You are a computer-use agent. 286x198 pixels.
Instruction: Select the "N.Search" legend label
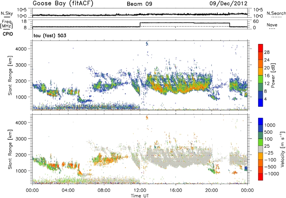pos(276,13)
